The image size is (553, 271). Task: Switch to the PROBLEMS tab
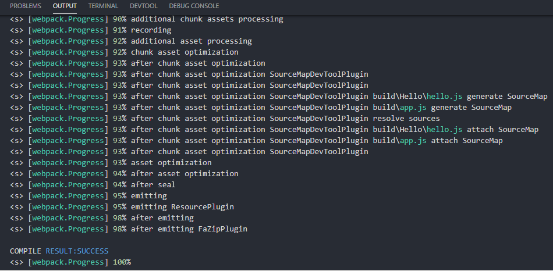pos(26,6)
